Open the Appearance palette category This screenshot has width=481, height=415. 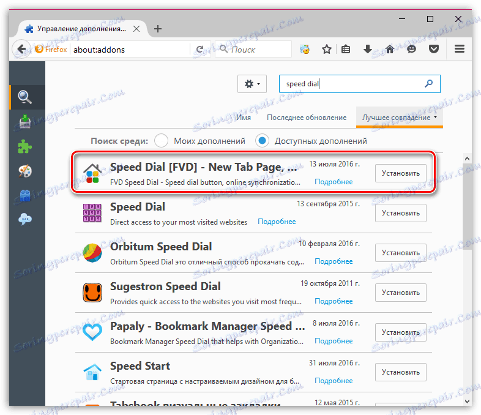point(25,171)
